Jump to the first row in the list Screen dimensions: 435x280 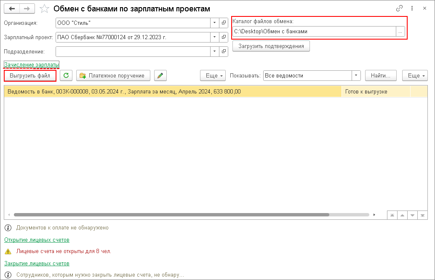(x=392, y=215)
